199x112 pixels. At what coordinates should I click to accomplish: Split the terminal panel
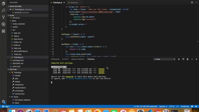tap(183, 59)
